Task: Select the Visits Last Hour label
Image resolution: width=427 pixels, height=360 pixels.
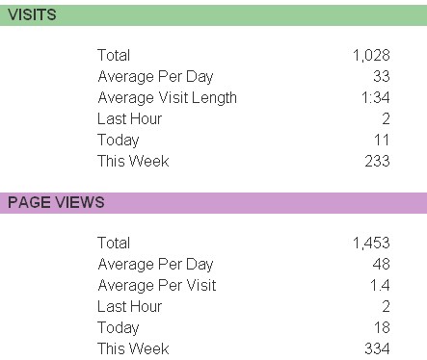Action: click(130, 118)
